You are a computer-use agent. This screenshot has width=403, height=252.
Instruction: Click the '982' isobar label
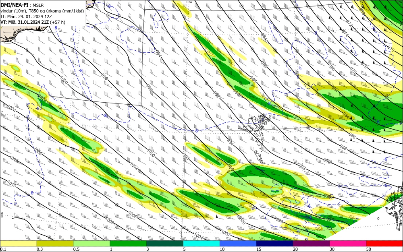coord(335,89)
